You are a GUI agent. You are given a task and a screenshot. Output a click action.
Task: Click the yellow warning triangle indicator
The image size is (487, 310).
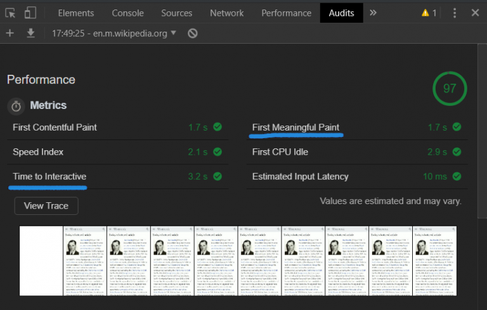425,13
